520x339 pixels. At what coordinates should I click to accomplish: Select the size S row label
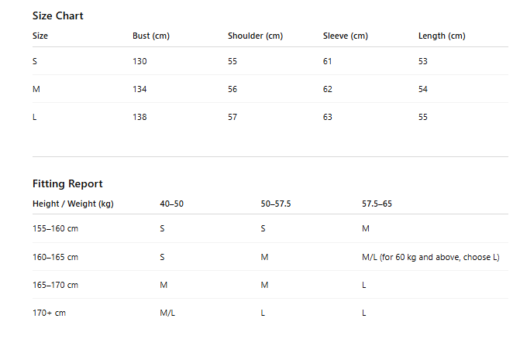[35, 61]
